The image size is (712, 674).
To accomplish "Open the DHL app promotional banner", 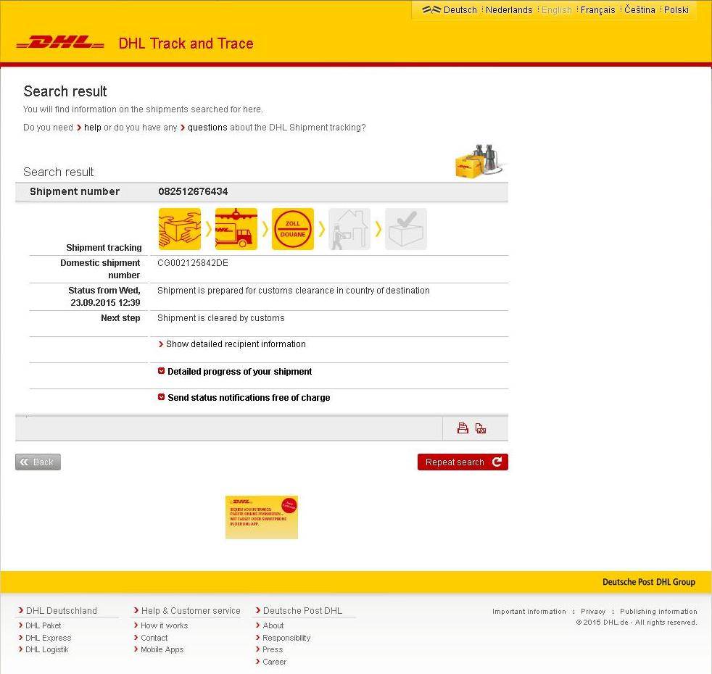I will (x=262, y=517).
